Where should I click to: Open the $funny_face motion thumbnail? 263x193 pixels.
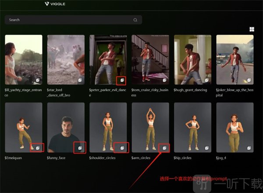click(x=66, y=127)
